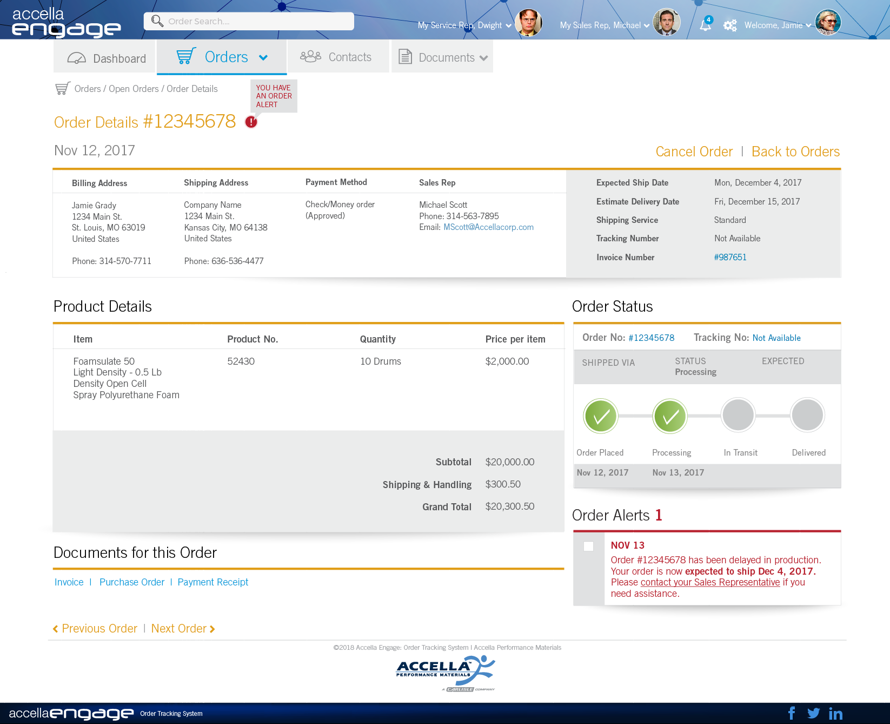Image resolution: width=890 pixels, height=724 pixels.
Task: Click the Cancel Order link
Action: click(x=694, y=152)
